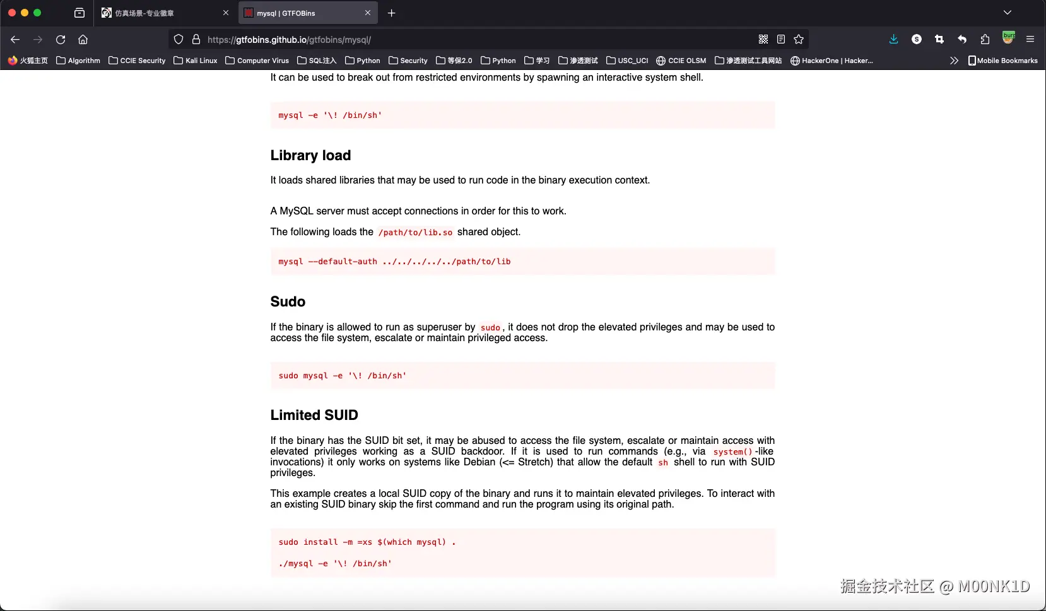Open the CCIE Security bookmark folder

coord(137,61)
